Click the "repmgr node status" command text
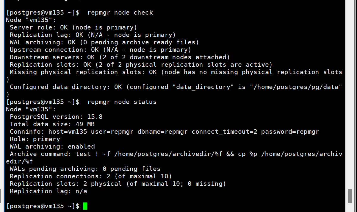 click(x=122, y=102)
